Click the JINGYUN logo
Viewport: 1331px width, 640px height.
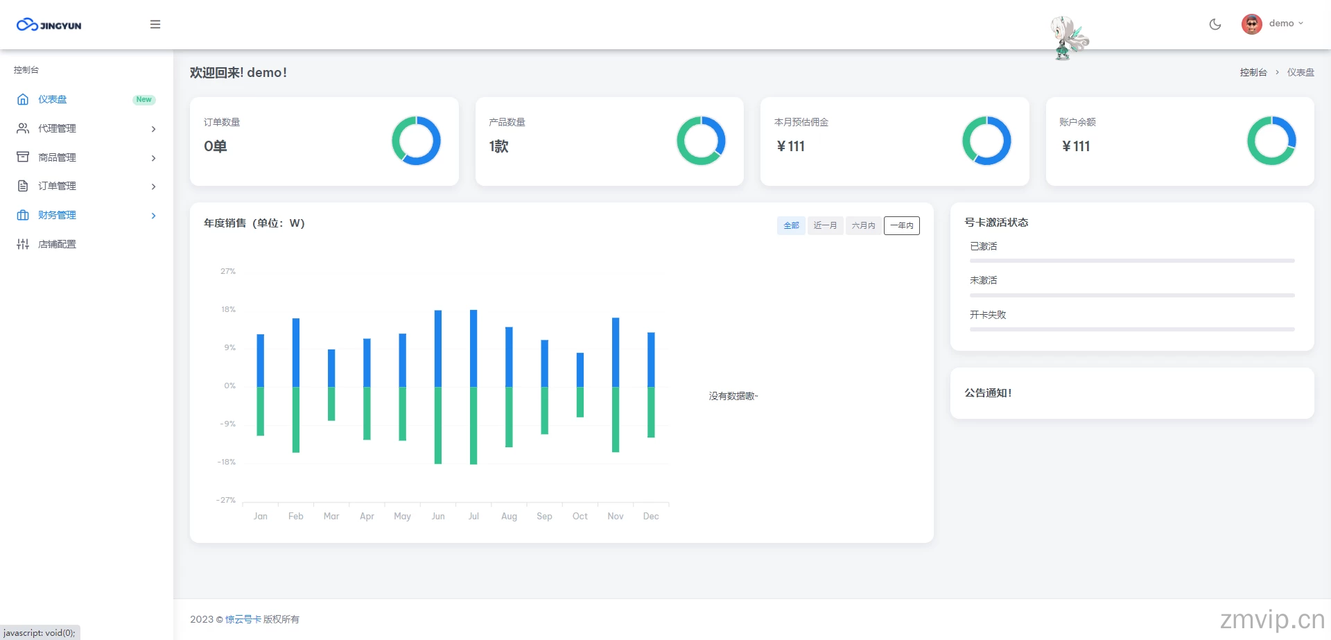[x=49, y=25]
